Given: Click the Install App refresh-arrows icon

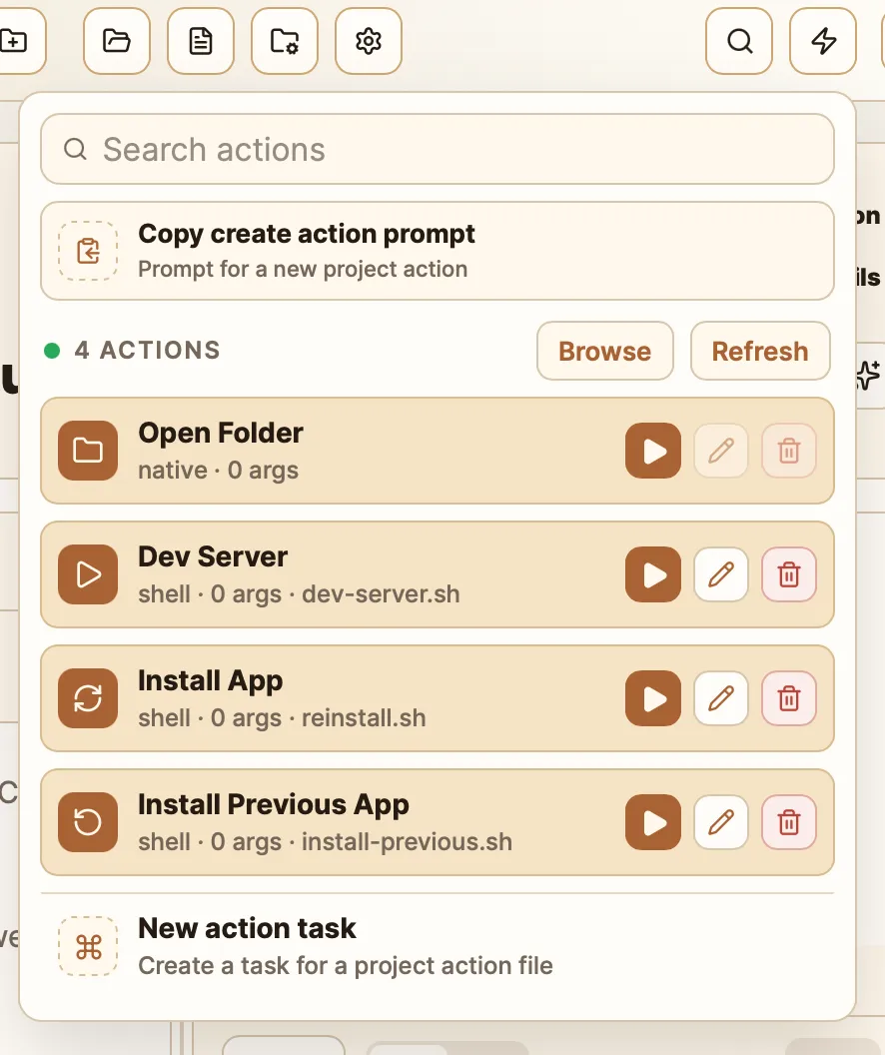Looking at the screenshot, I should click(88, 698).
